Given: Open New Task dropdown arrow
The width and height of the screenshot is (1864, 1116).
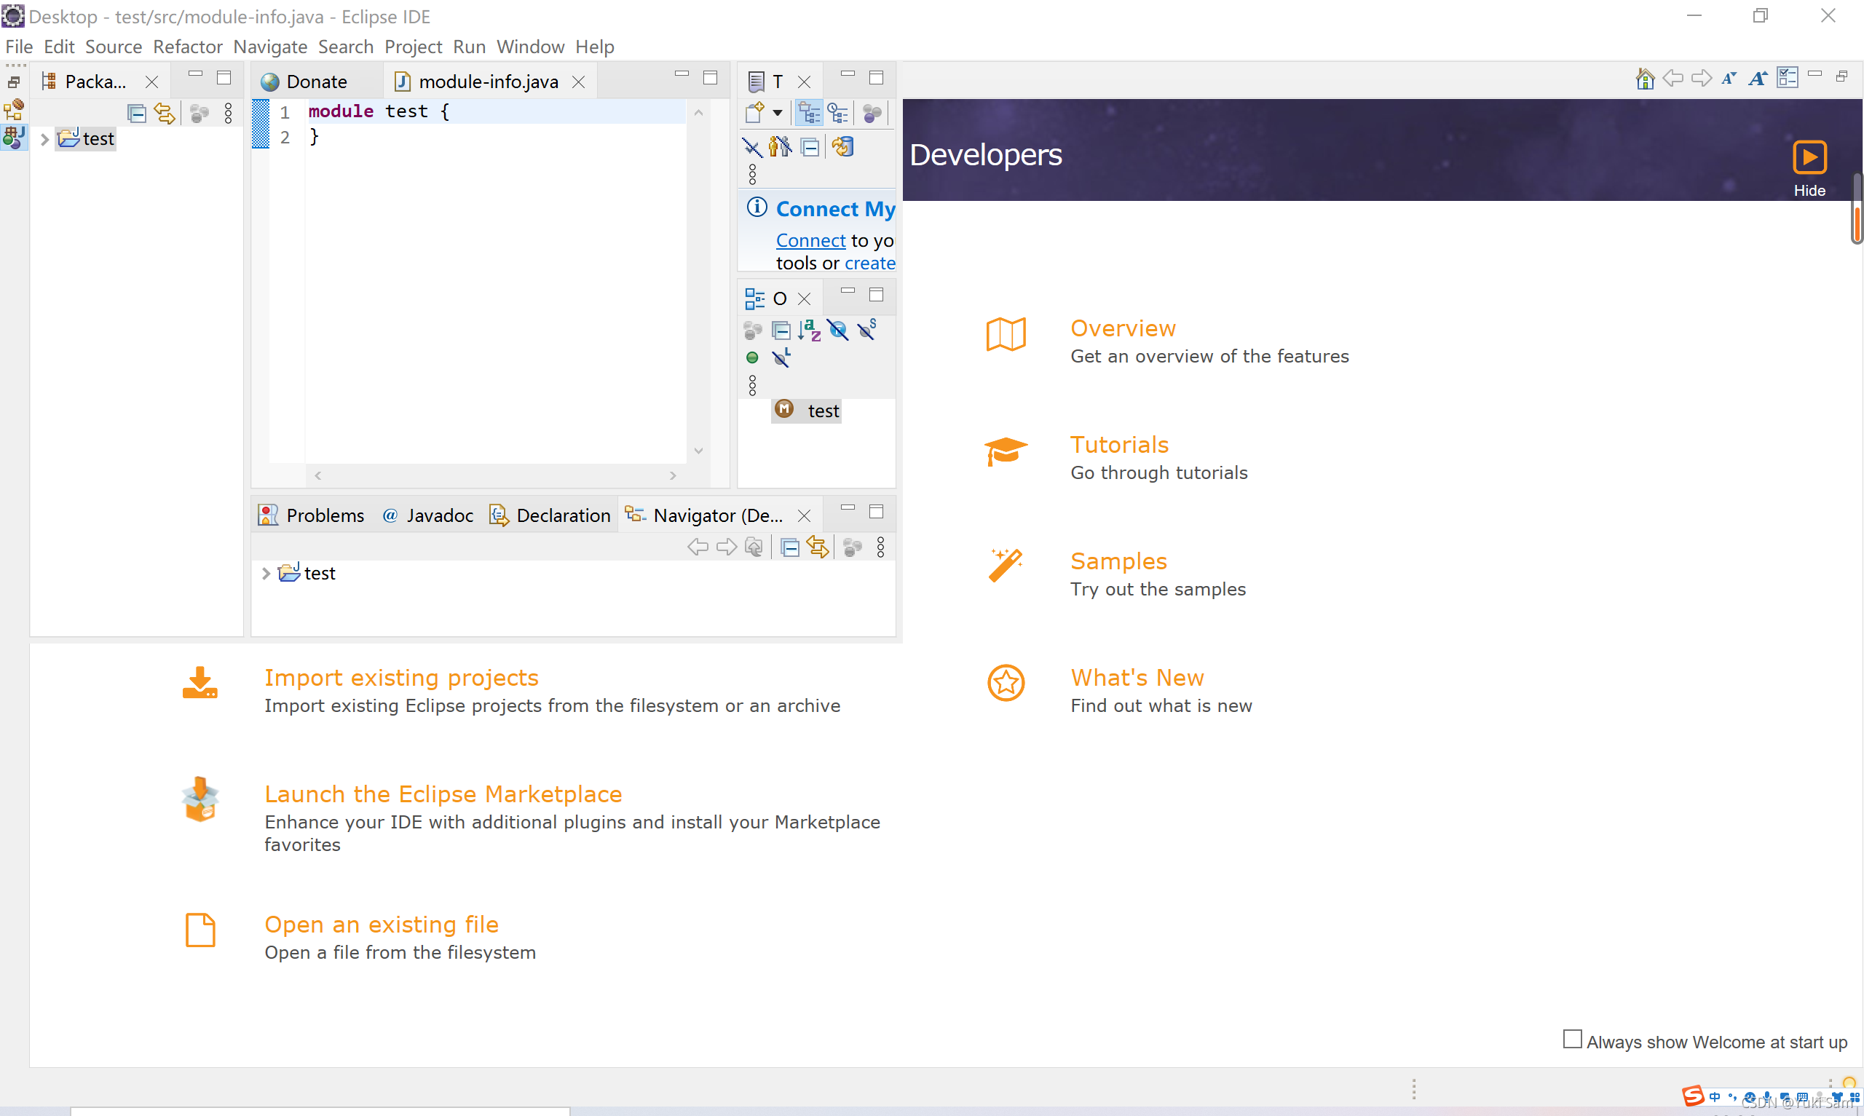Looking at the screenshot, I should [x=778, y=114].
